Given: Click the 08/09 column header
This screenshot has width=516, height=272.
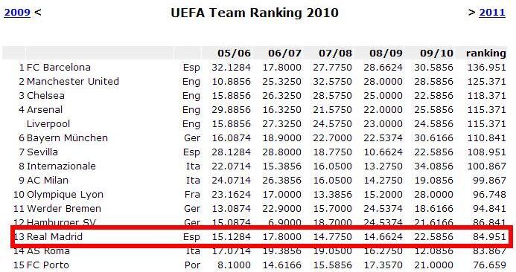Looking at the screenshot, I should 386,54.
